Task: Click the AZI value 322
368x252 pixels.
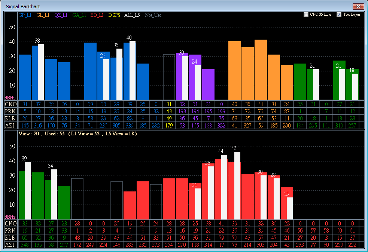Action: click(222, 125)
